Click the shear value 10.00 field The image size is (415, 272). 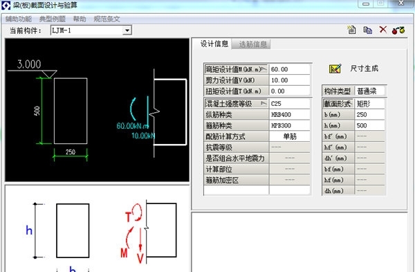click(290, 80)
